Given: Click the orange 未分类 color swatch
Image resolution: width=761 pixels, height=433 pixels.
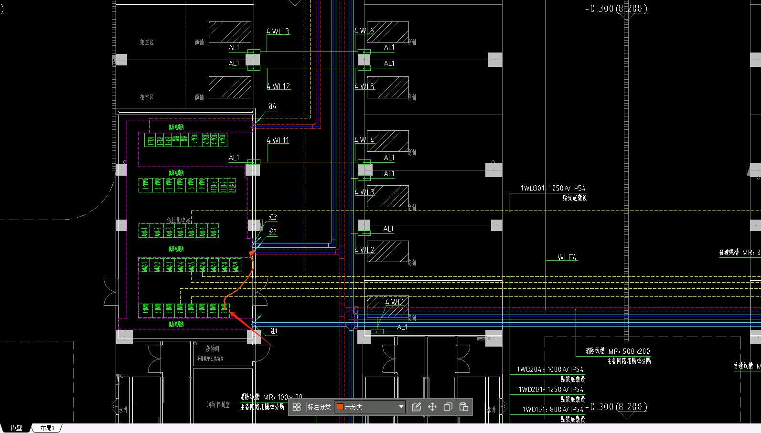Looking at the screenshot, I should (x=340, y=407).
